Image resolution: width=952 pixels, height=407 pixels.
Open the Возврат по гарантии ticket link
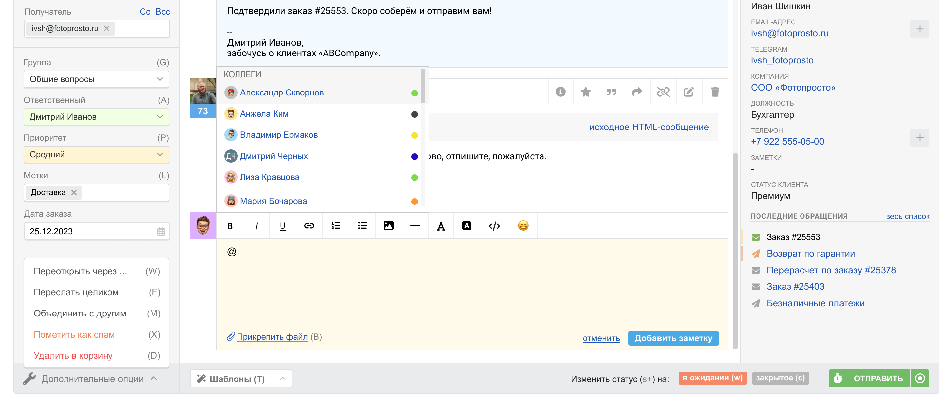coord(810,253)
